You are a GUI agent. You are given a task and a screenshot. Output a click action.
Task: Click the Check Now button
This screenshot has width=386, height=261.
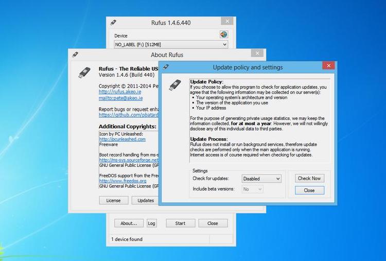coord(309,178)
